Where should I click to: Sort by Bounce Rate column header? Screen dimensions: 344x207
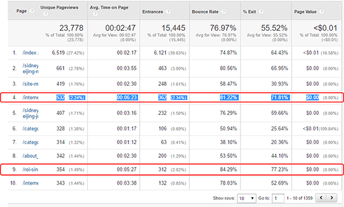click(x=205, y=12)
